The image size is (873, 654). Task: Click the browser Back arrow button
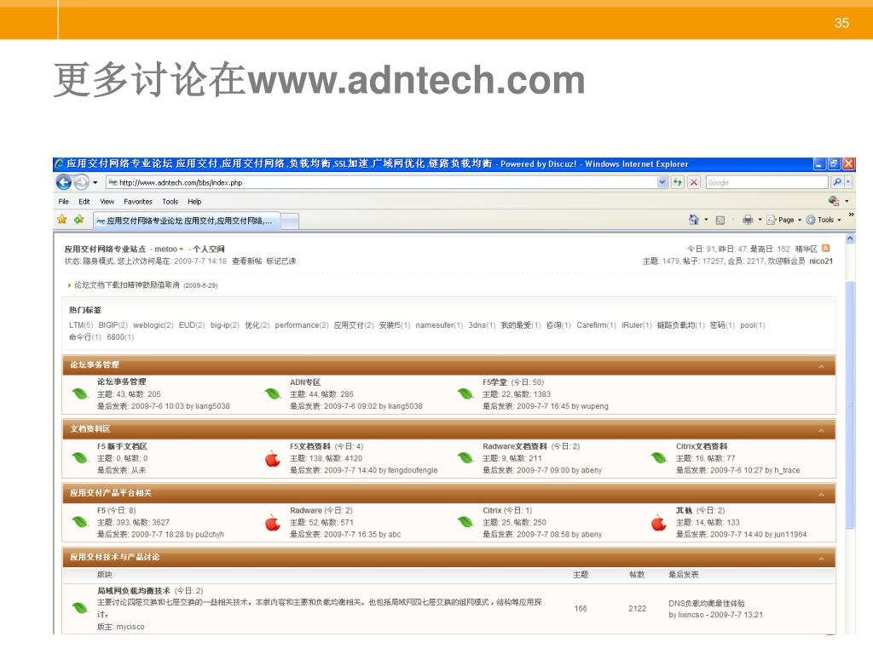pos(64,182)
